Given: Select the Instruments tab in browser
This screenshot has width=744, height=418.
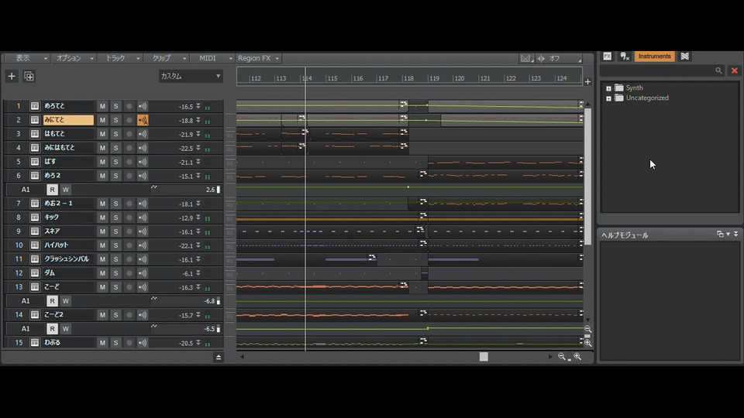Looking at the screenshot, I should [x=654, y=57].
